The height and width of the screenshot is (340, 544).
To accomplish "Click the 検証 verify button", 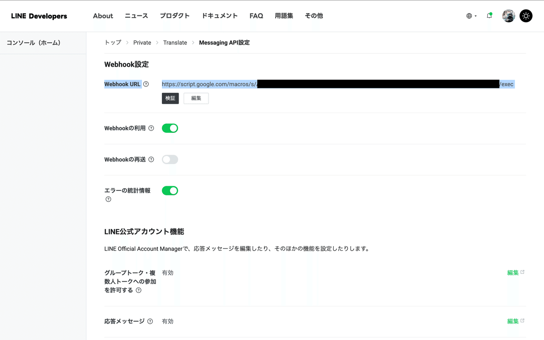I will pos(170,98).
